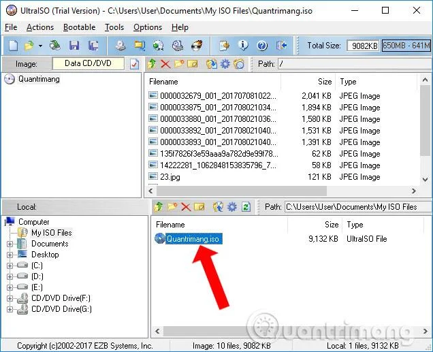Viewport: 433px width, 352px height.
Task: Delete selected item in Image pane
Action: click(x=165, y=64)
